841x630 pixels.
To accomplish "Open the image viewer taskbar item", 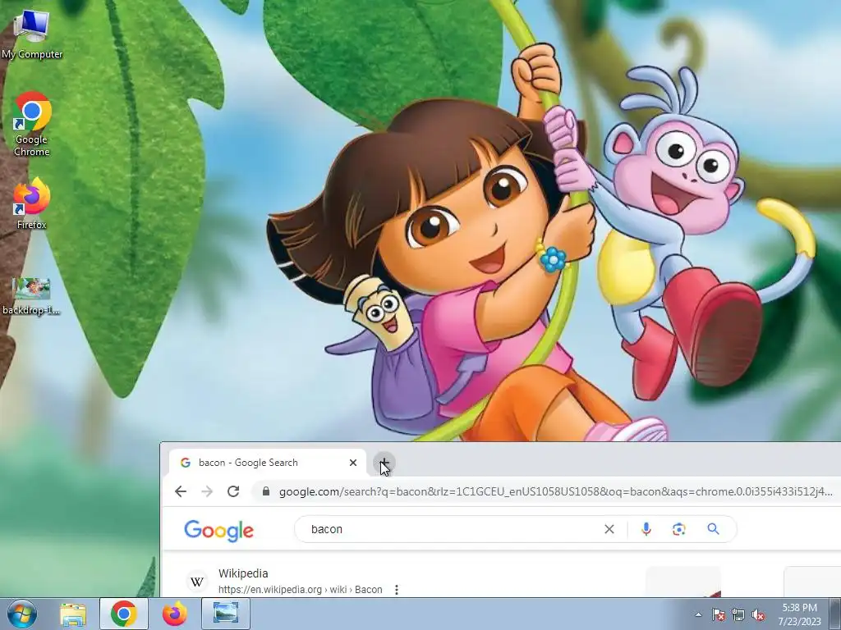I will point(226,614).
